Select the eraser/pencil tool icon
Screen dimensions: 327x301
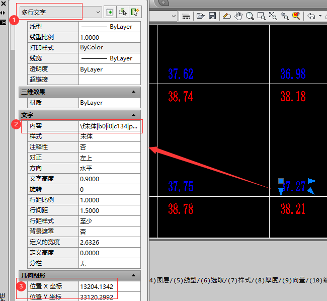227,16
